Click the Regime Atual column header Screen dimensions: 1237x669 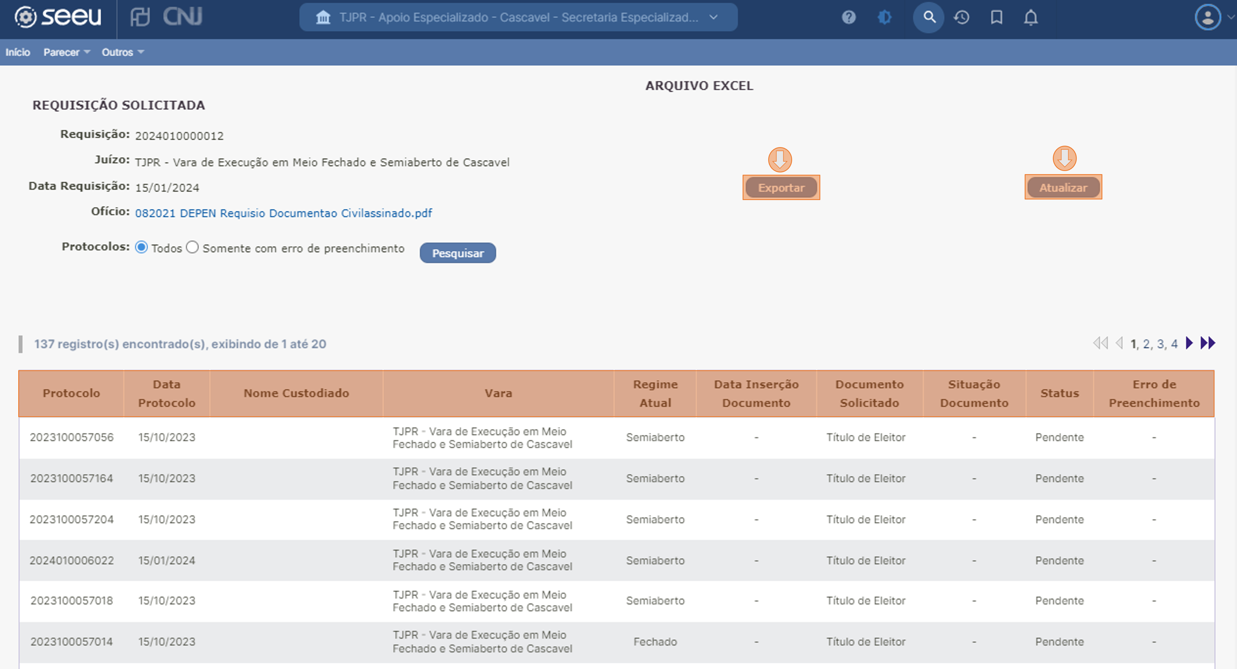[x=655, y=393]
